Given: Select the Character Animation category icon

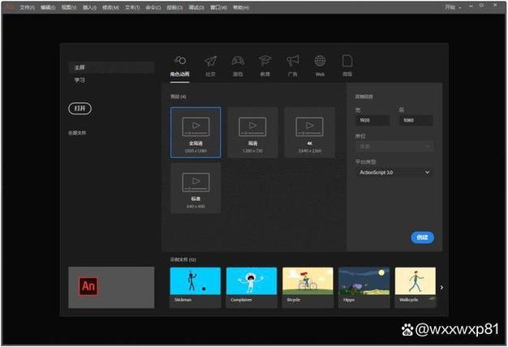Looking at the screenshot, I should 180,60.
